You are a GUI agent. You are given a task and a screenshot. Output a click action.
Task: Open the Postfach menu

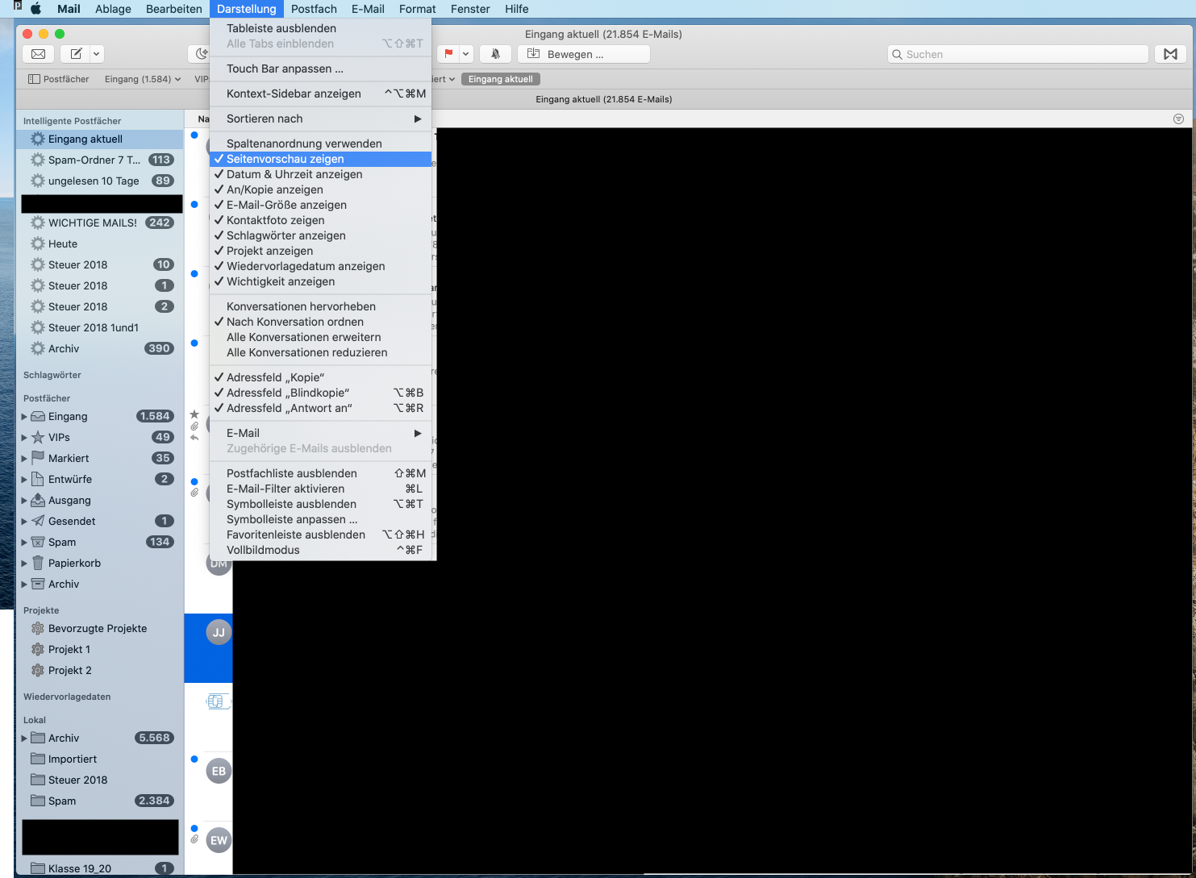314,9
